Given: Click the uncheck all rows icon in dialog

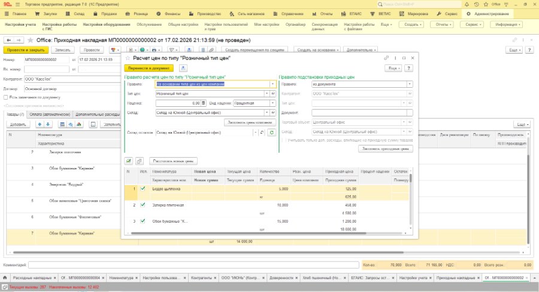Looking at the screenshot, I should pyautogui.click(x=139, y=161).
